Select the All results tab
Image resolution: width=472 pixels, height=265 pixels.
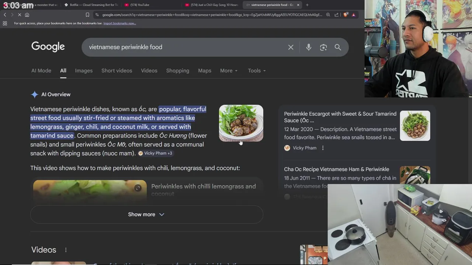click(63, 71)
